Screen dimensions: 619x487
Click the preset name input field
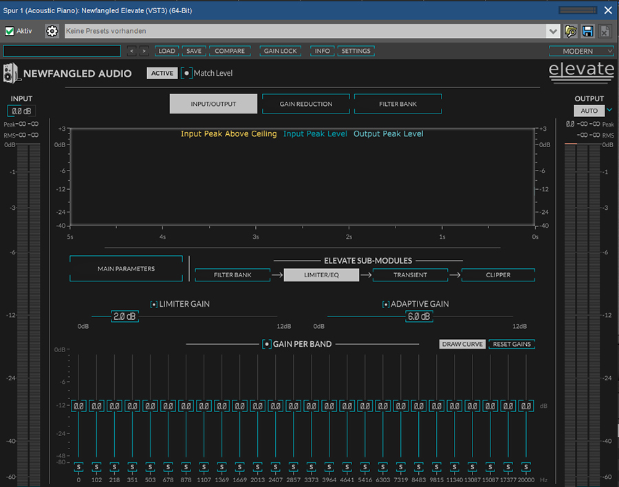[x=62, y=51]
